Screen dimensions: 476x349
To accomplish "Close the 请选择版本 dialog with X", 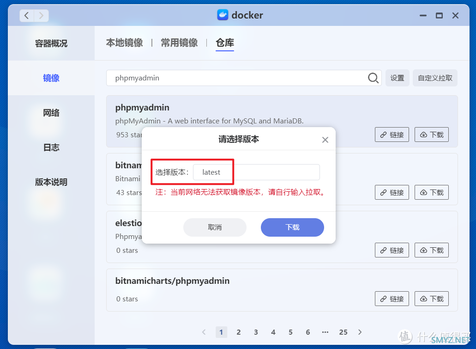I will tap(325, 140).
